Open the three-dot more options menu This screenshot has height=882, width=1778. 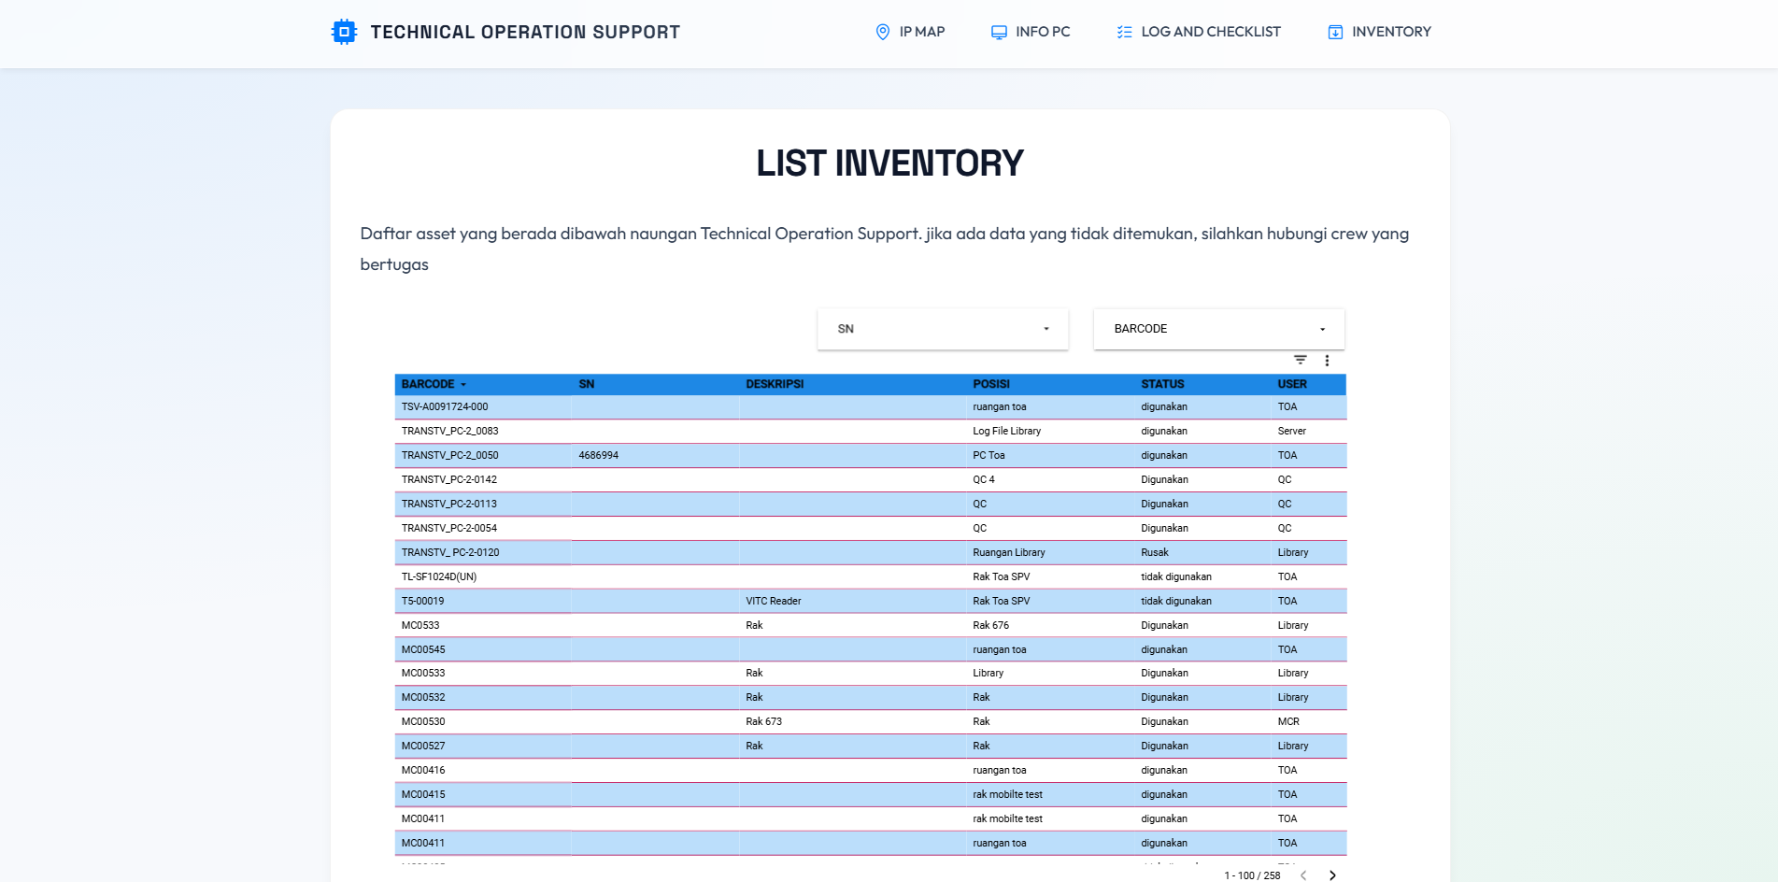tap(1327, 360)
